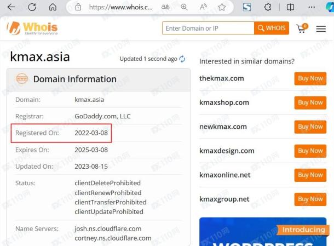This screenshot has width=334, height=246.
Task: Click the browser URL address text
Action: point(121,7)
